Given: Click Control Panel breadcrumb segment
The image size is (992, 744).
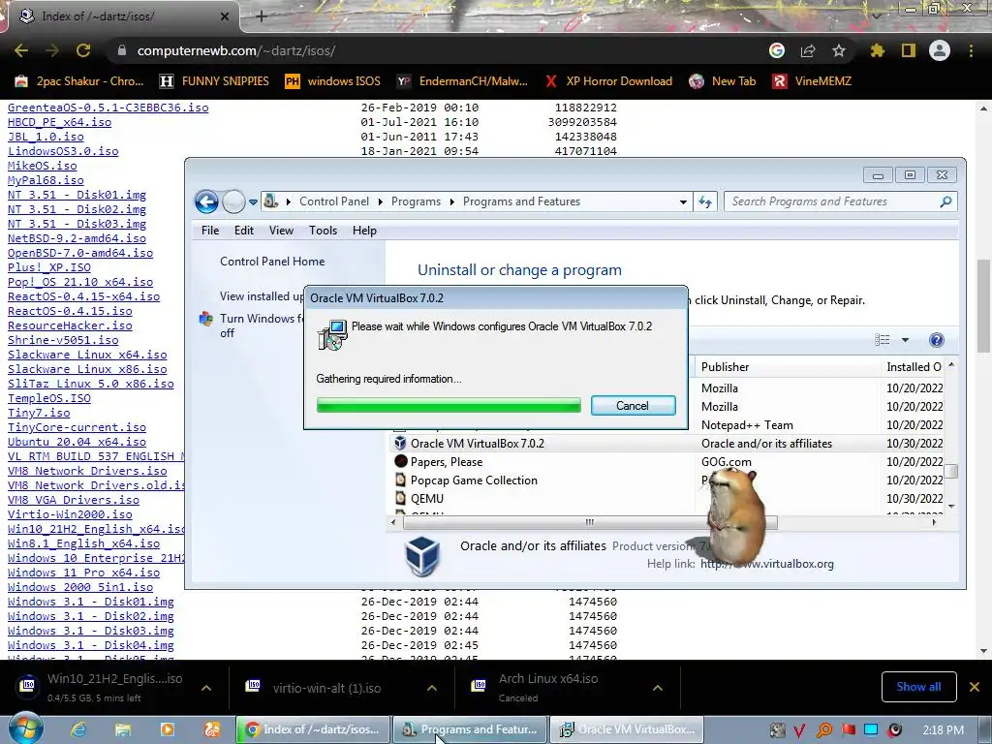Looking at the screenshot, I should [334, 201].
